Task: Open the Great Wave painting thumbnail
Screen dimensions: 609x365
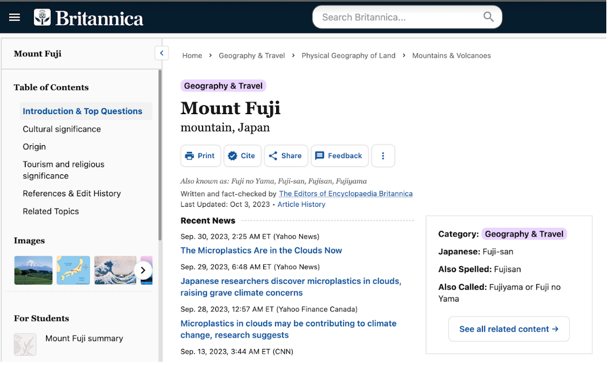Action: pos(115,270)
